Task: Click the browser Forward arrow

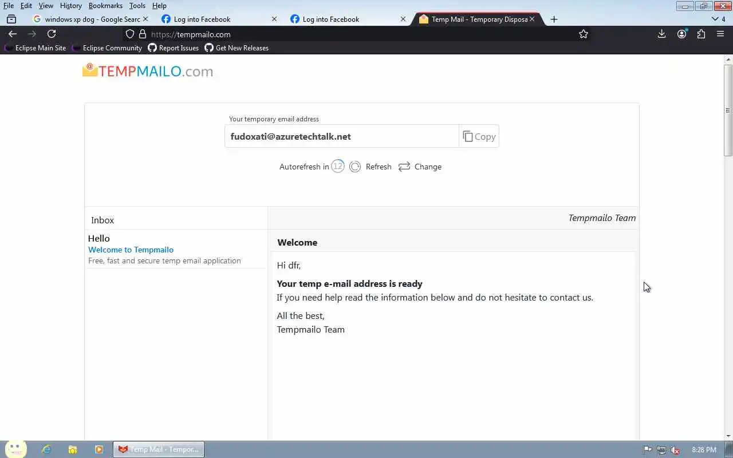Action: tap(32, 34)
